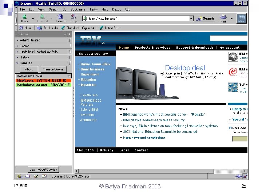Click the arrow icon beside Desktop deal text

coord(162,73)
